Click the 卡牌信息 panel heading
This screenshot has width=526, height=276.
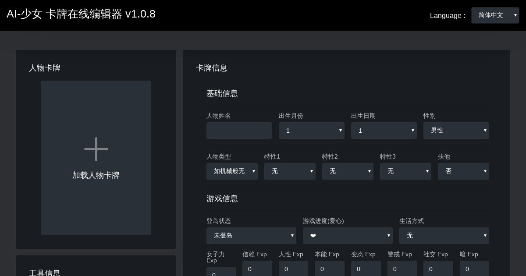coord(212,68)
